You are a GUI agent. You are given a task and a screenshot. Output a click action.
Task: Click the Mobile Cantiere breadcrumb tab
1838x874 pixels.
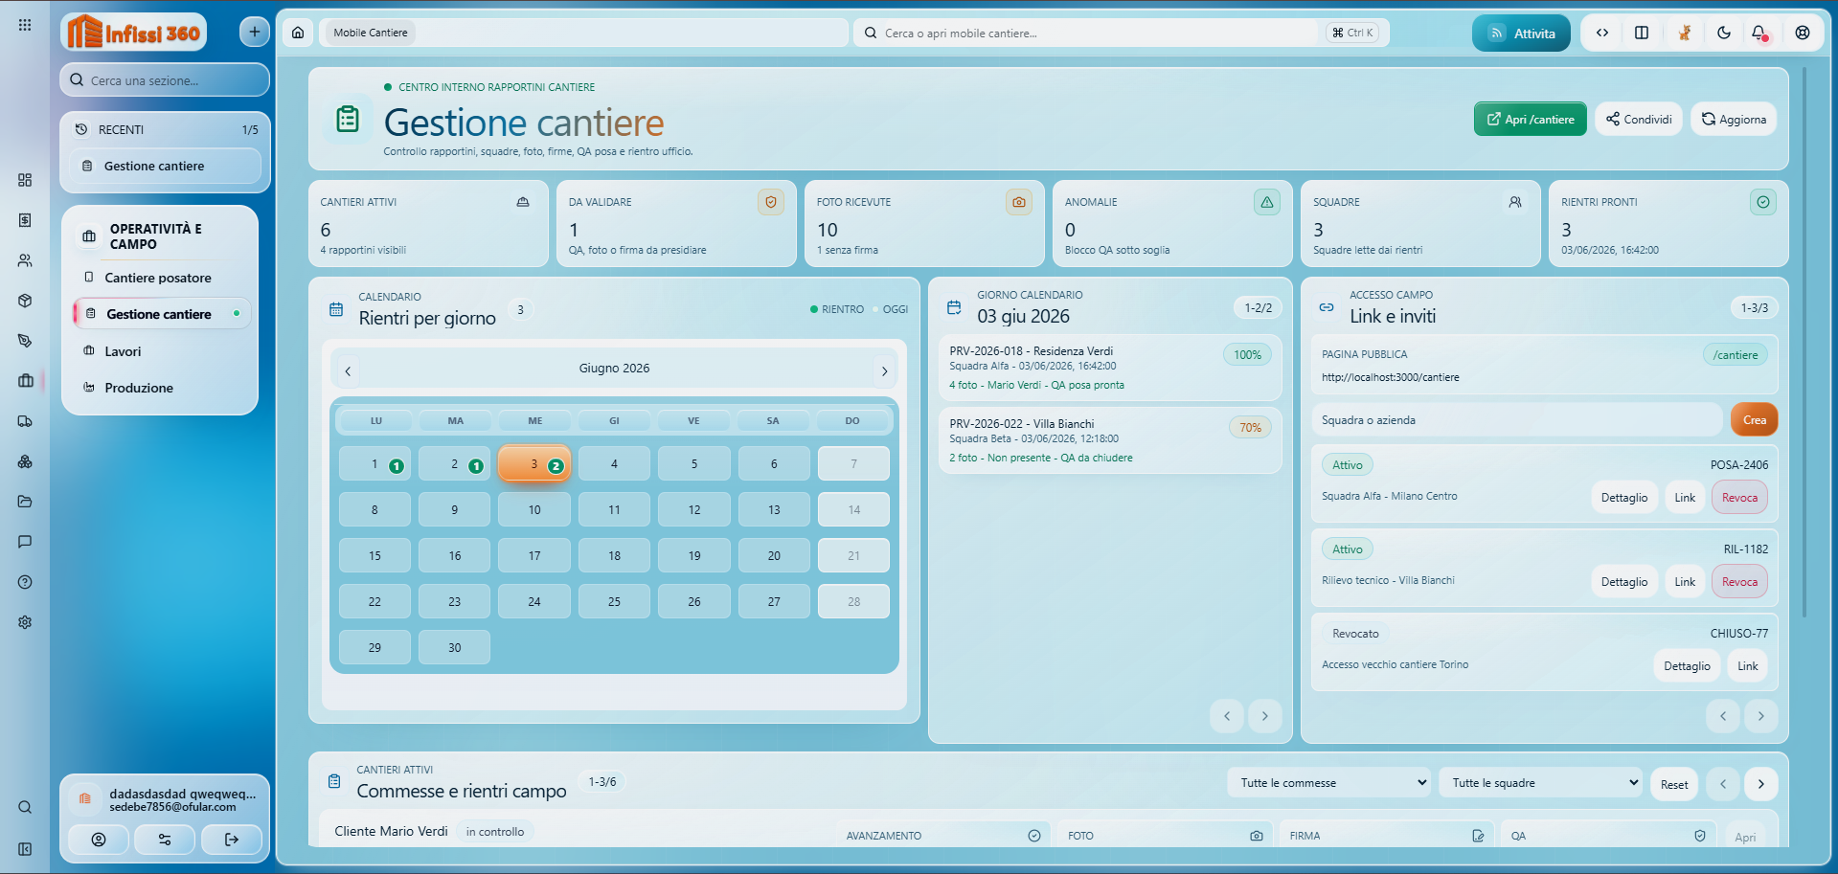pos(370,33)
